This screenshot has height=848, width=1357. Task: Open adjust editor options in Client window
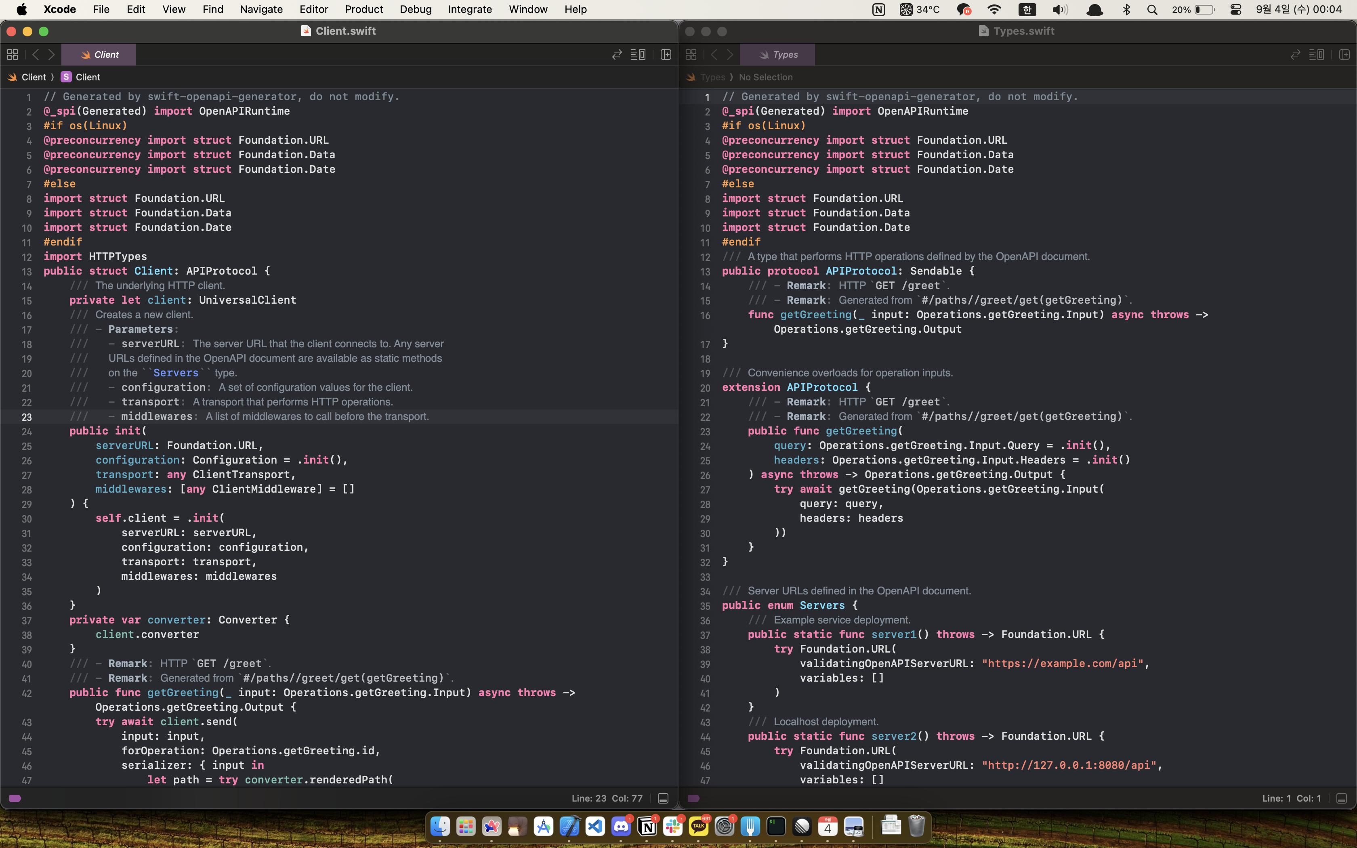(x=638, y=55)
